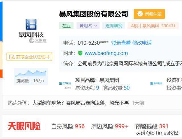Image resolution: width=182 pixels, height=139 pixels.
Task: Open the hot news headline 大型翻车现场
Action: click(80, 103)
